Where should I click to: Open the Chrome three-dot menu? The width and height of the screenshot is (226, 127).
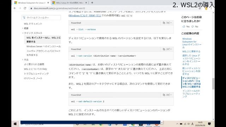pos(211,8)
